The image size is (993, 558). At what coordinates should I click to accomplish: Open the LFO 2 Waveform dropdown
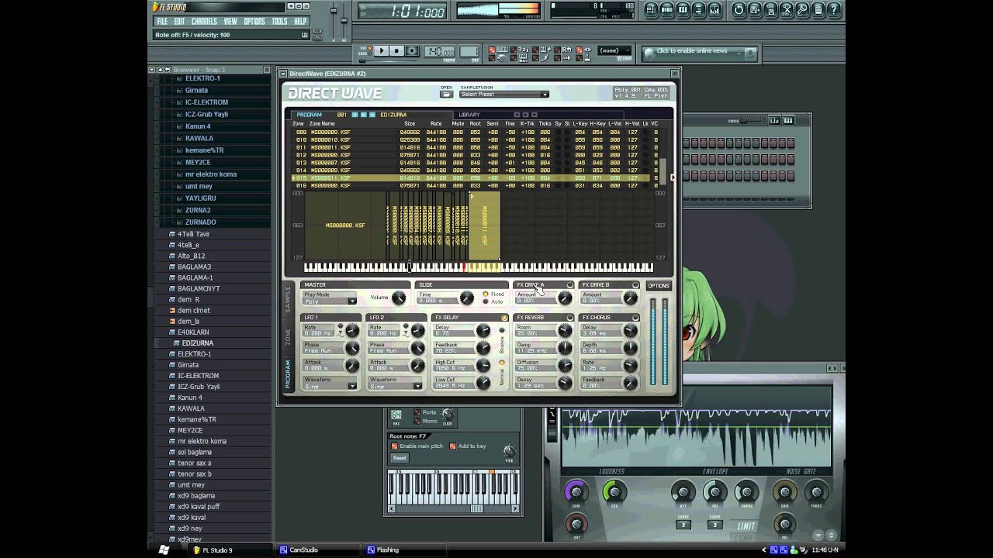[x=395, y=386]
